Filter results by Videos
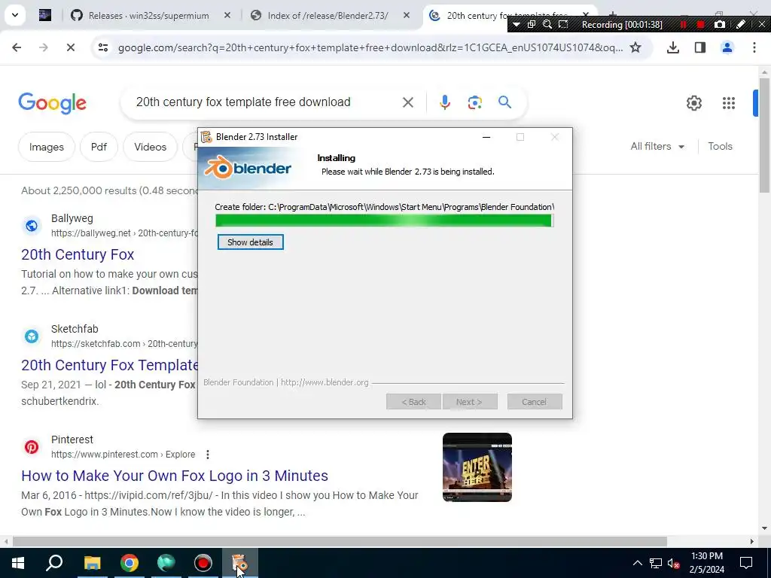771x578 pixels. point(150,147)
